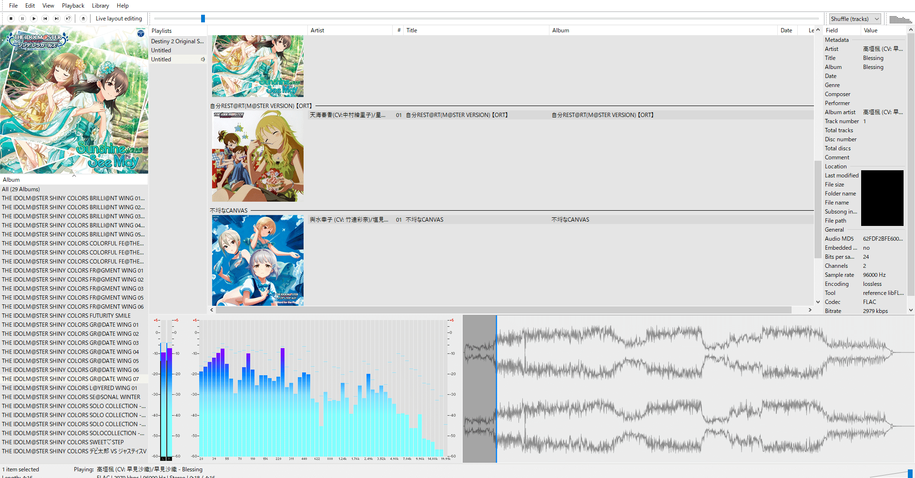Select the album SWEET♡STEP
915x478 pixels.
pos(74,442)
